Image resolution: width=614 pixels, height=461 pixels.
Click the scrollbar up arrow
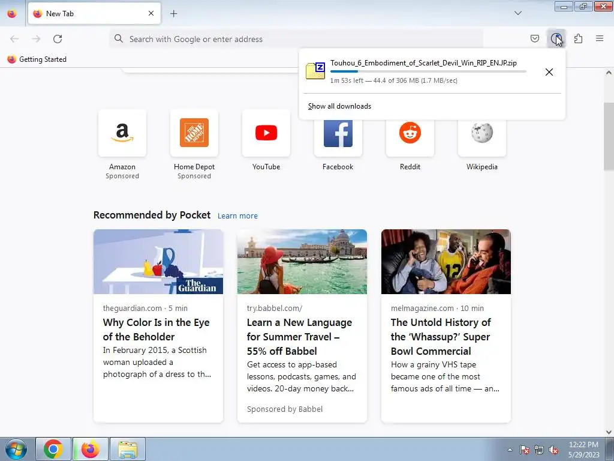[x=609, y=73]
